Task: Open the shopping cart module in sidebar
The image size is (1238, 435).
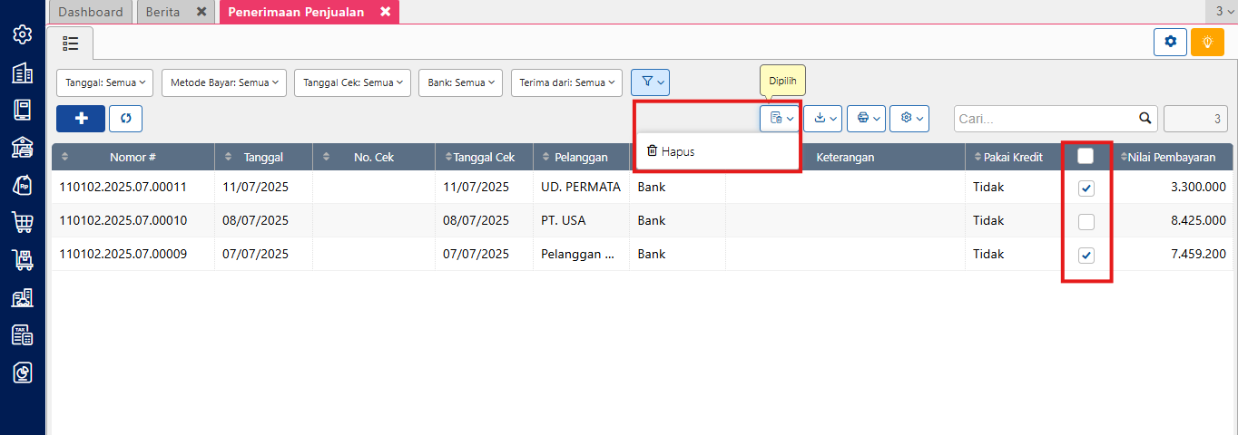Action: (x=23, y=222)
